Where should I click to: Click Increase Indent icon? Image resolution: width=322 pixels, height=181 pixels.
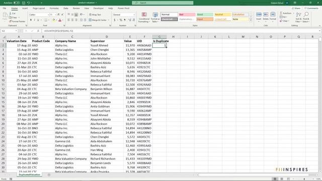point(85,20)
